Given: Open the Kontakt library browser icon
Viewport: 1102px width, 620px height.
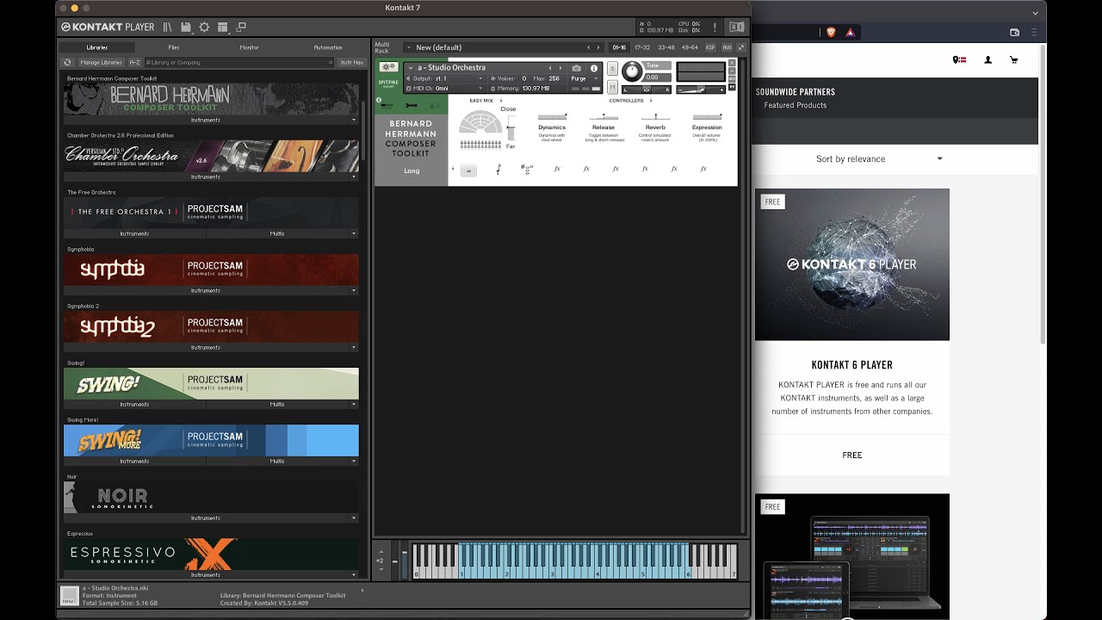Looking at the screenshot, I should click(x=168, y=28).
